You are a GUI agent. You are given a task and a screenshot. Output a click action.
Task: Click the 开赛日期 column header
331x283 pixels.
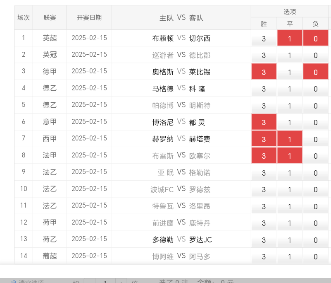click(89, 17)
